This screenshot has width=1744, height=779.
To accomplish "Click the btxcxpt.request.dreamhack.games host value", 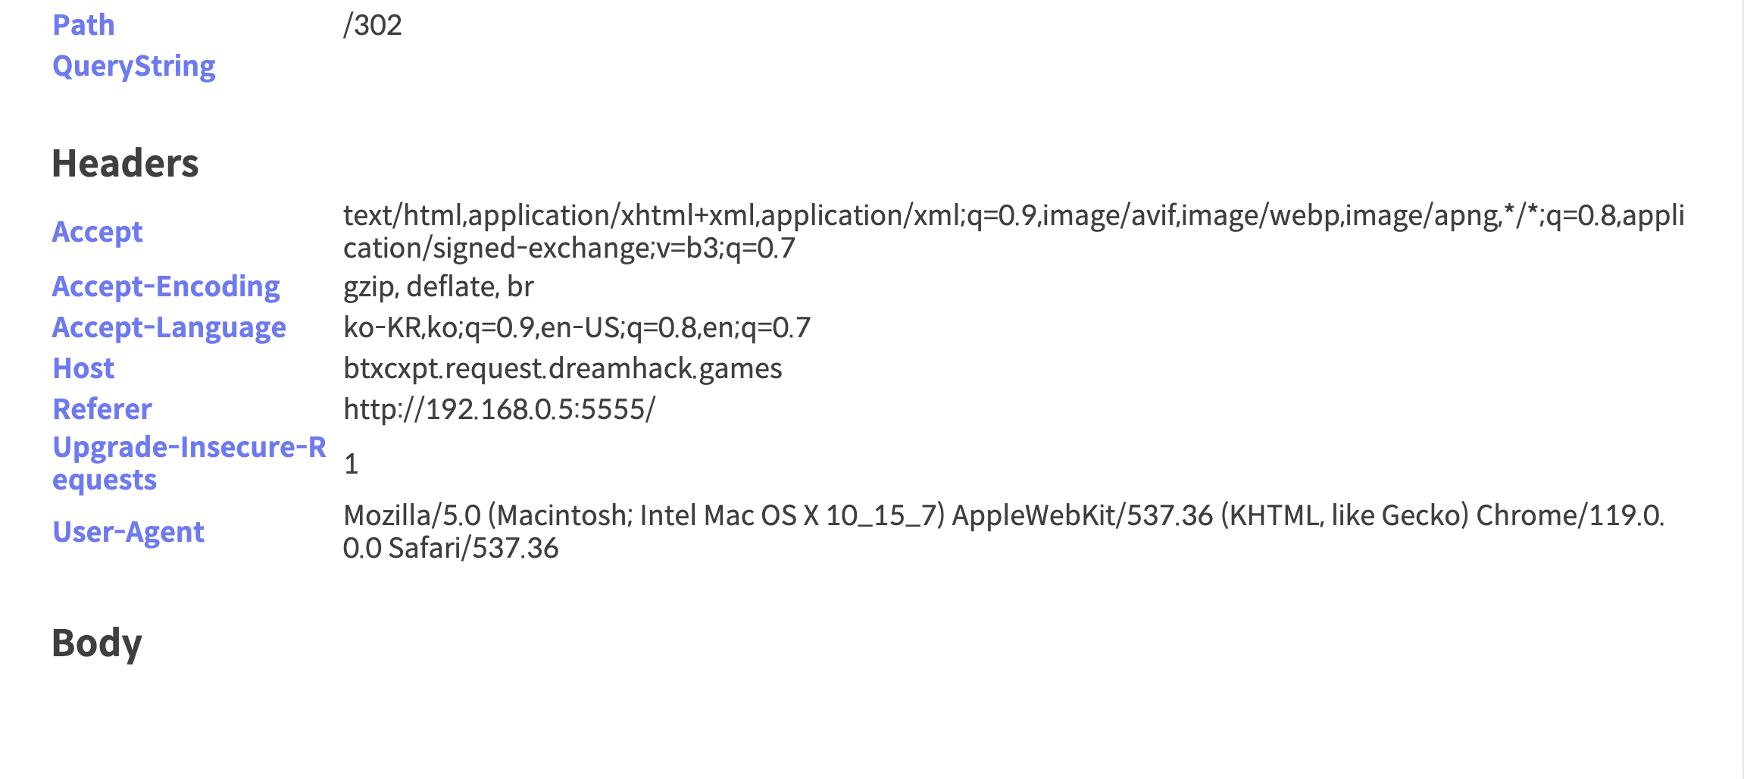I will 562,368.
